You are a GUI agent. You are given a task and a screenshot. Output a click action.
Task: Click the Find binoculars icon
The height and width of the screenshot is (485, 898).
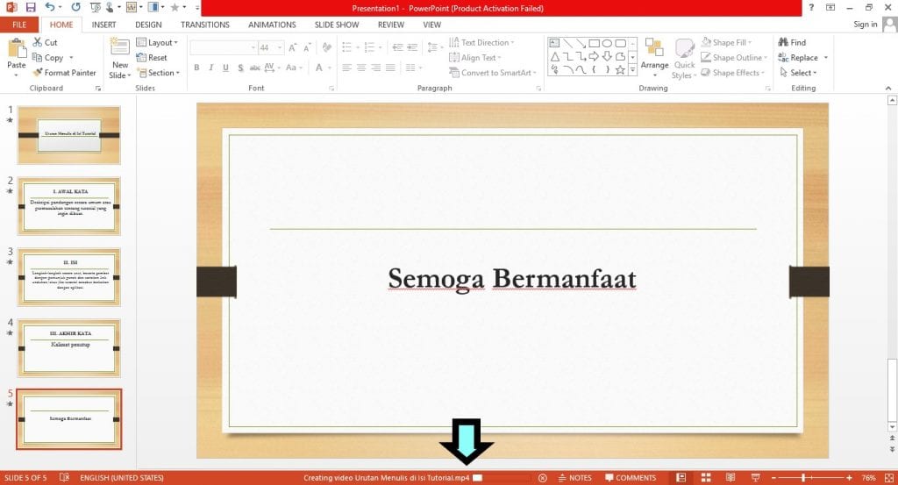coord(783,42)
